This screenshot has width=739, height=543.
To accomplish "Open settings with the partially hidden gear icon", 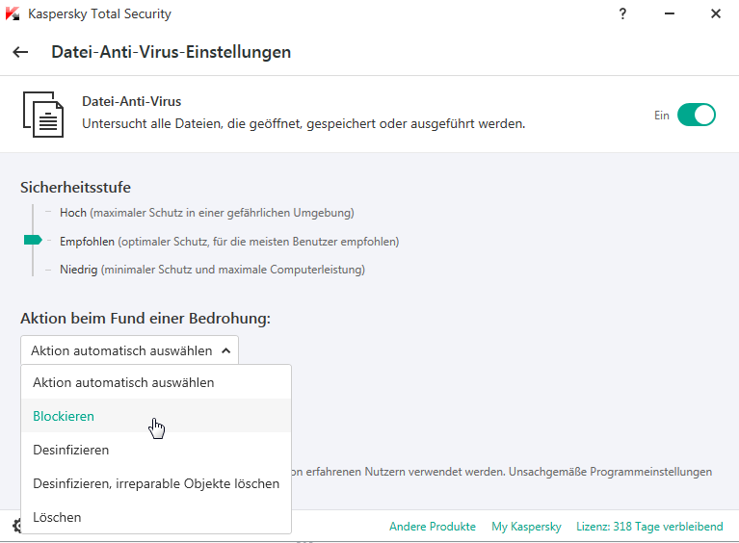I will 16,526.
